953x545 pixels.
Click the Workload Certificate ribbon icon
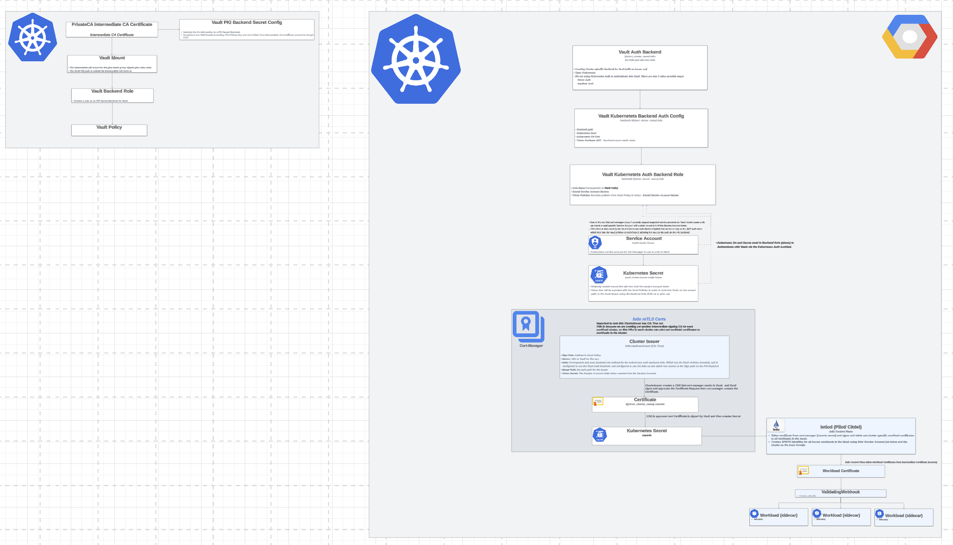point(803,470)
